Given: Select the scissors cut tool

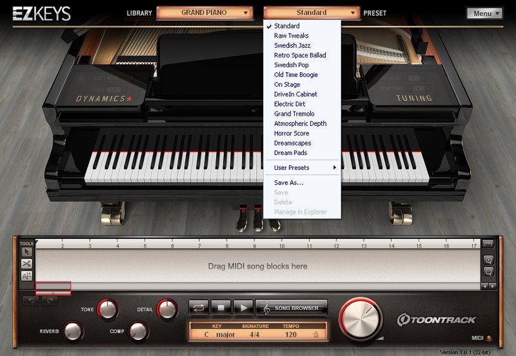Looking at the screenshot, I should (x=26, y=264).
